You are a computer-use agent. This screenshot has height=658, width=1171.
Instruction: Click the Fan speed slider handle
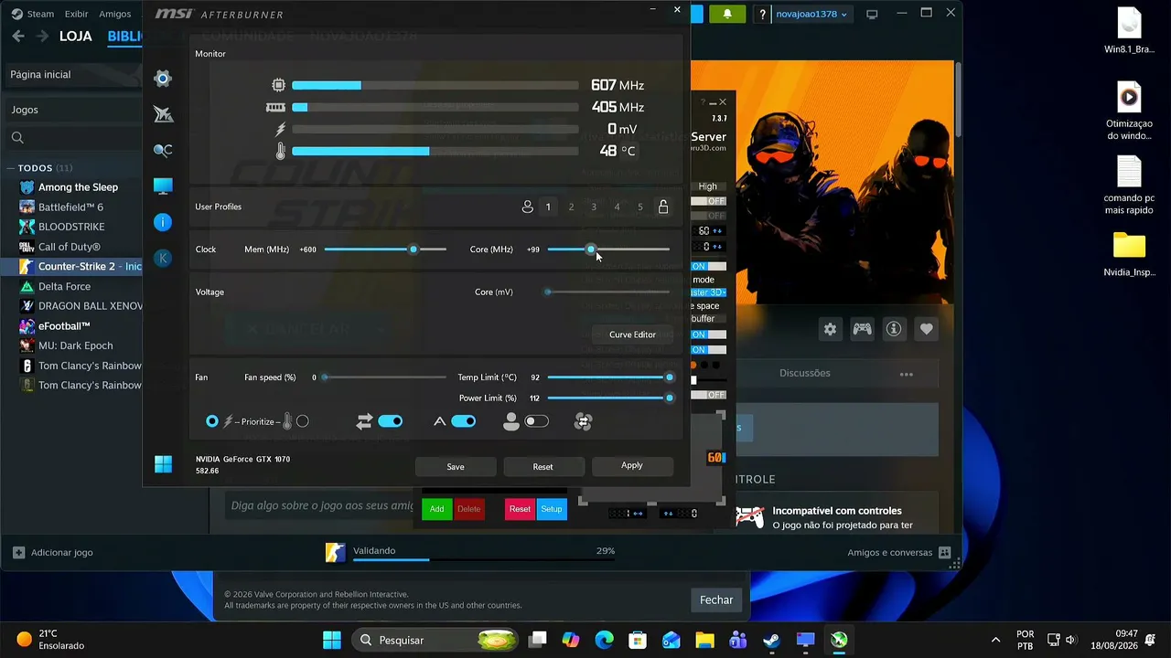point(324,377)
